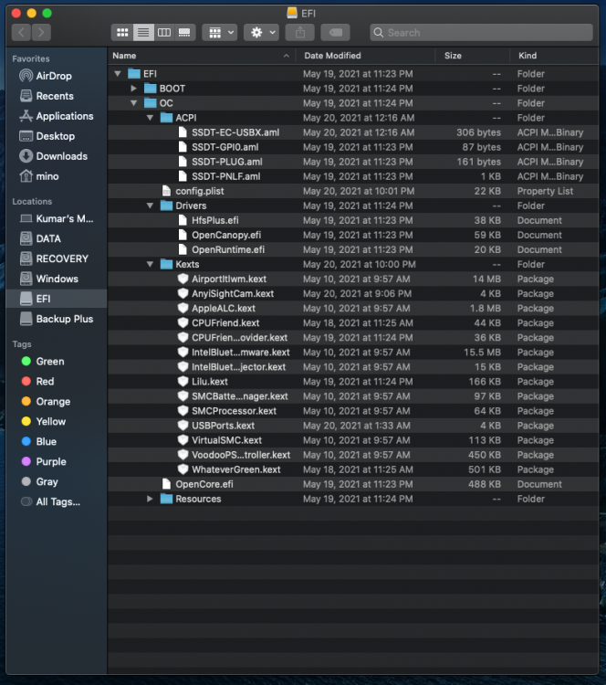Switch to list view in toolbar
The height and width of the screenshot is (685, 606).
coord(143,32)
